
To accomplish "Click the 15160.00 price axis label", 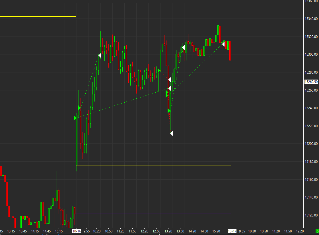I will coord(311,180).
